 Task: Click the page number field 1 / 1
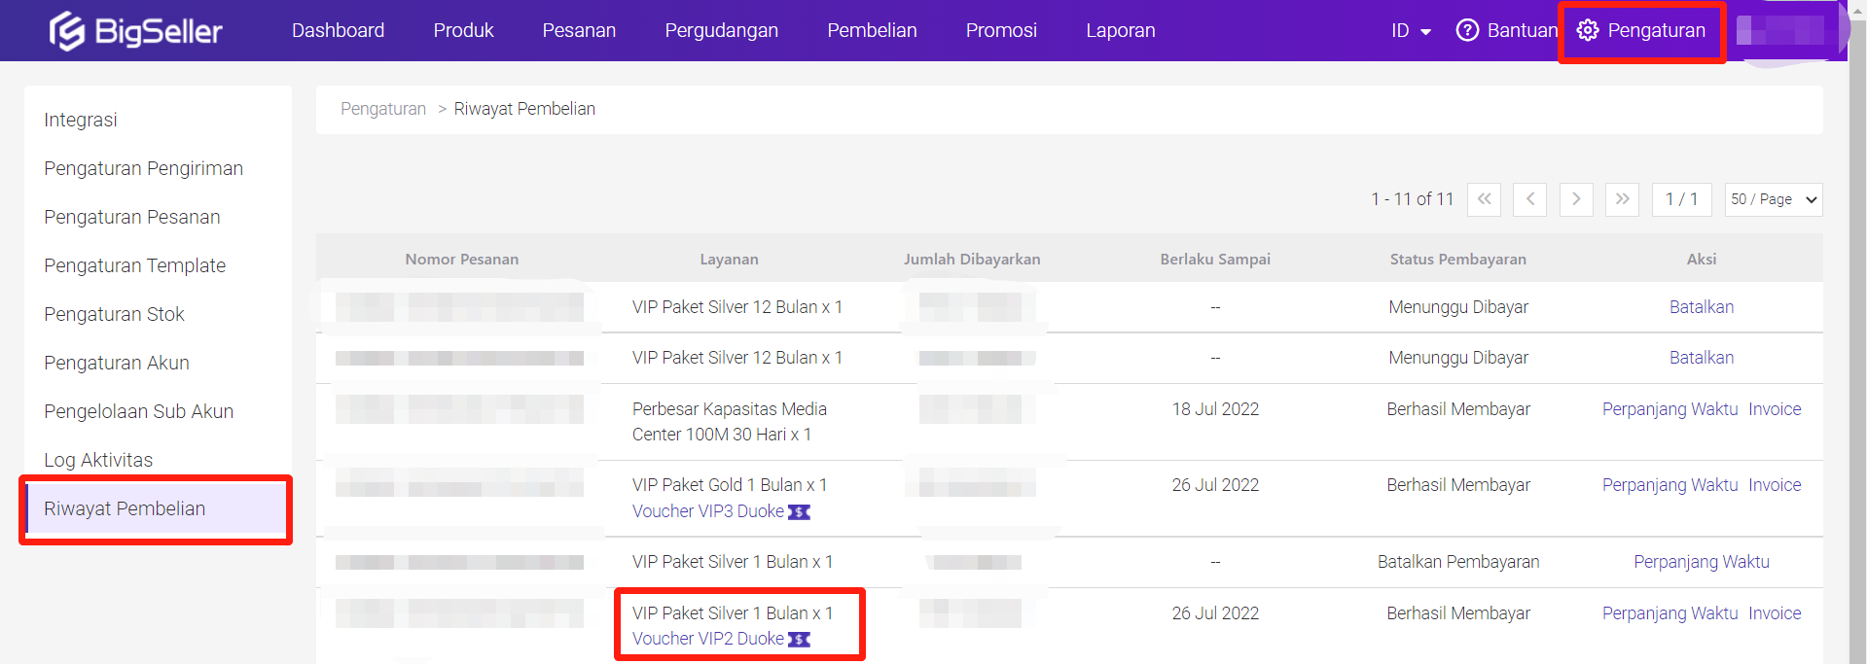tap(1681, 199)
